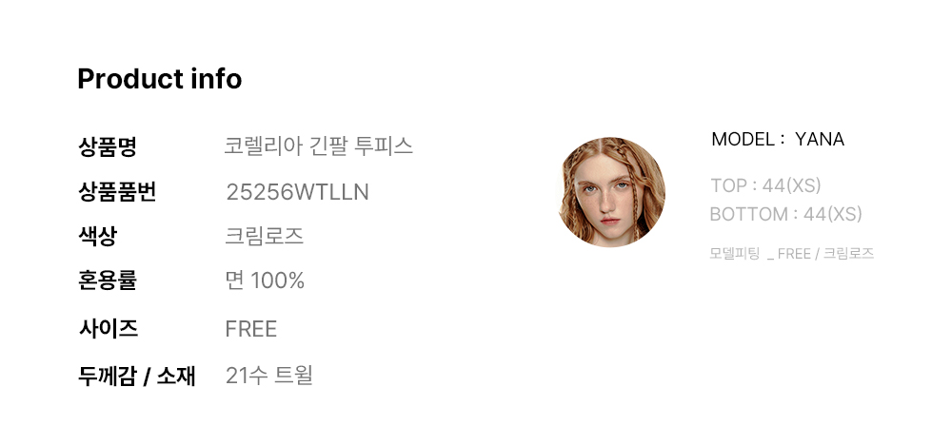Click product code 25256WTLLN
The image size is (952, 445).
point(297,192)
